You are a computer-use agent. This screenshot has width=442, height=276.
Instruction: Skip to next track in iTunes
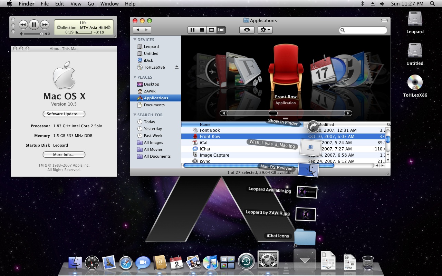coord(45,24)
